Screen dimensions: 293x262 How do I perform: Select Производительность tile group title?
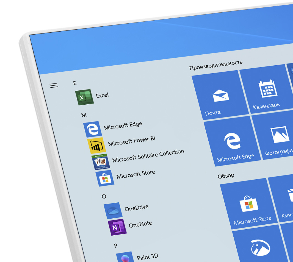pyautogui.click(x=216, y=65)
